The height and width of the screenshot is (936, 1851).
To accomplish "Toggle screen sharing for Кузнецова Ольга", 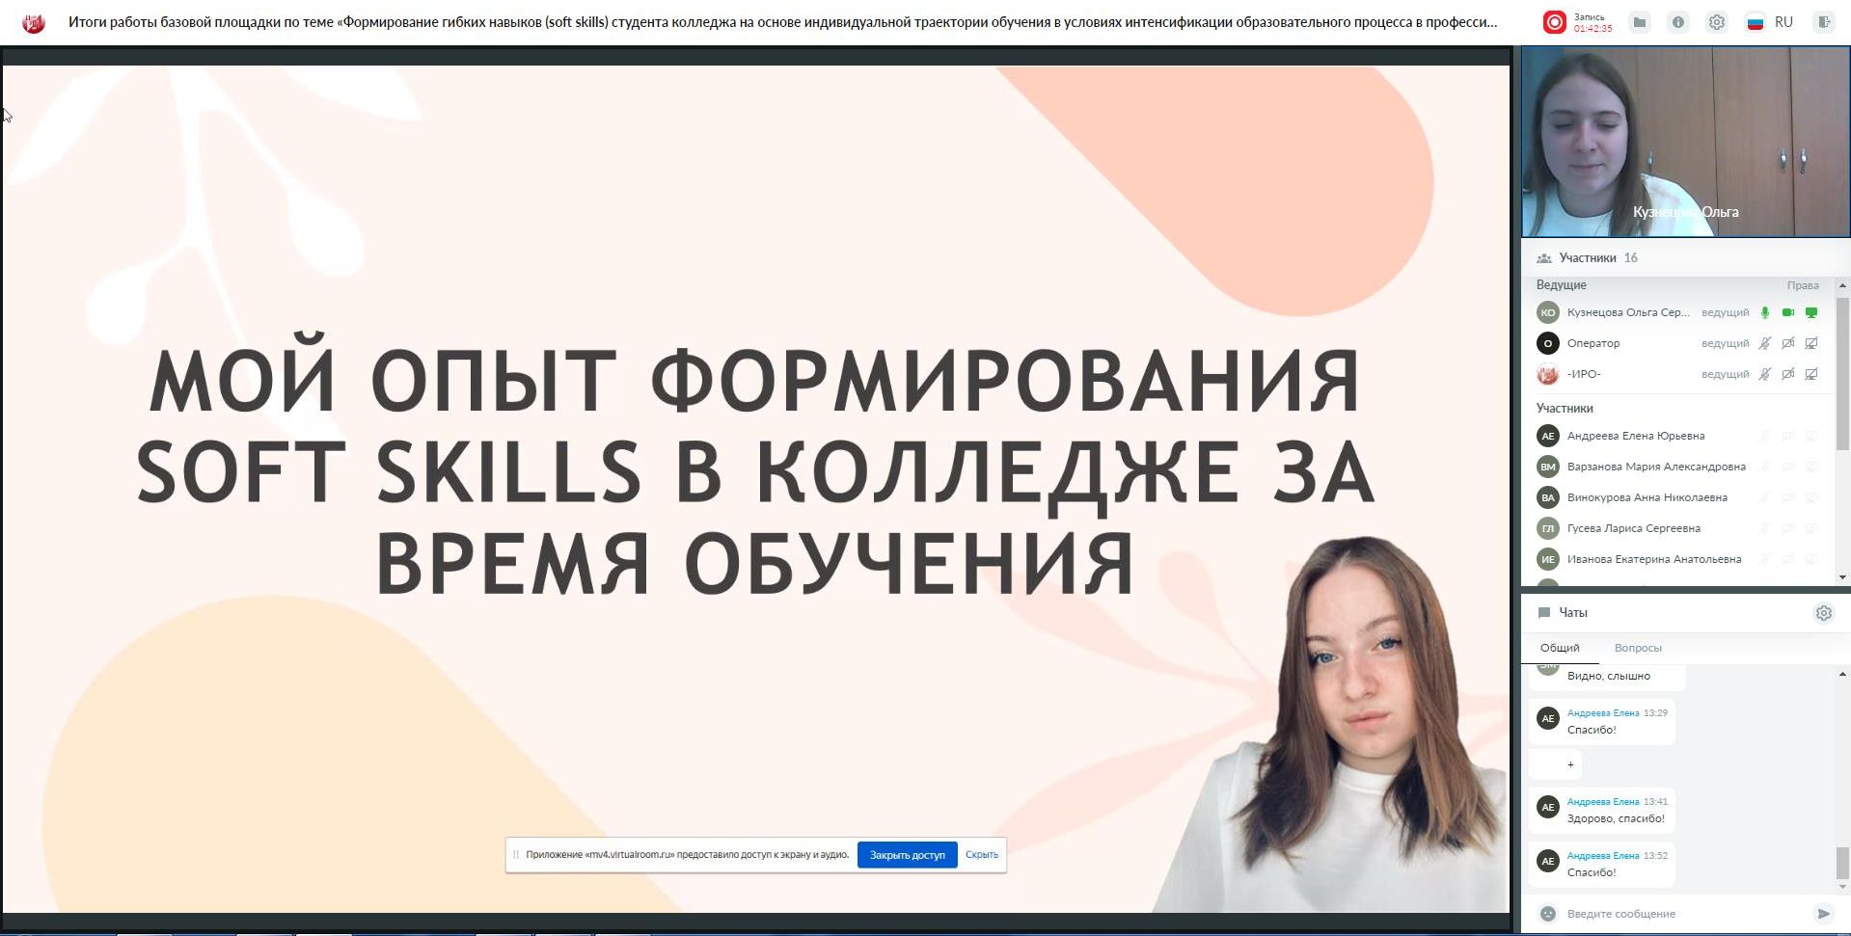I will [x=1810, y=312].
